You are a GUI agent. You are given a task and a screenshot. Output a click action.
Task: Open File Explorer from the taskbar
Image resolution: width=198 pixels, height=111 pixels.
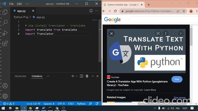pyautogui.click(x=17, y=108)
